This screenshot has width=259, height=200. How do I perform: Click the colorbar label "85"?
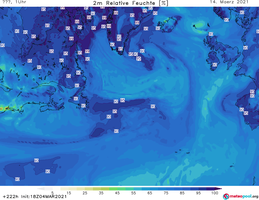pyautogui.click(x=182, y=193)
